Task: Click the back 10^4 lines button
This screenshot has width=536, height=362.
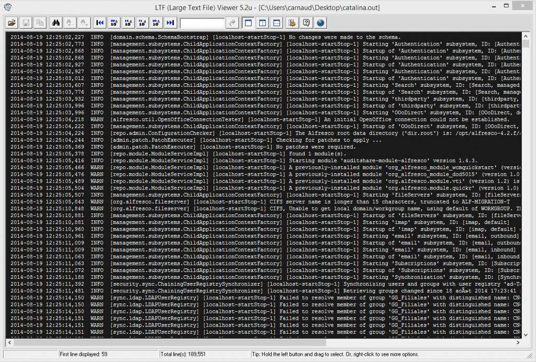Action: [128, 22]
